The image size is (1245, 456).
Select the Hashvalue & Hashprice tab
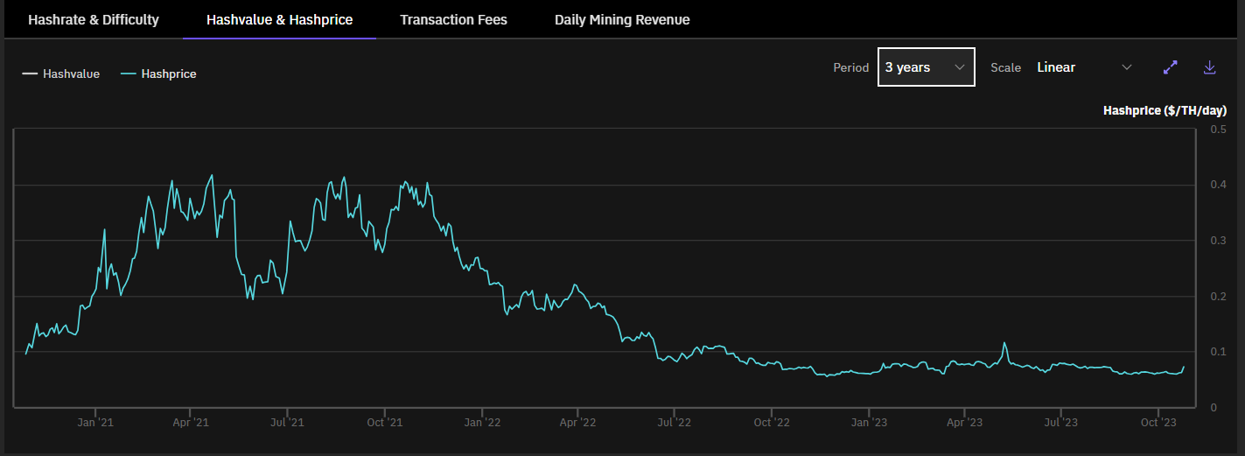tap(280, 19)
